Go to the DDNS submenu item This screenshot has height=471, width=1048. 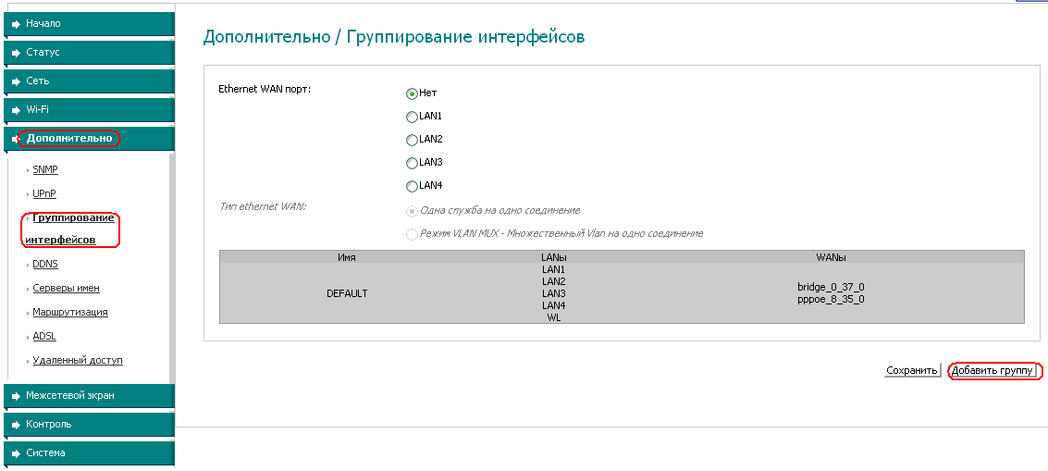point(45,265)
